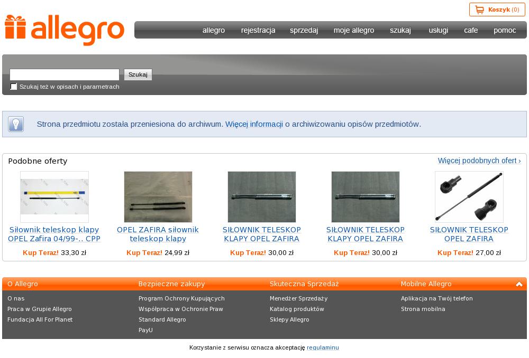Collapse the footer with the white arrow
The image size is (529, 358).
(x=519, y=284)
